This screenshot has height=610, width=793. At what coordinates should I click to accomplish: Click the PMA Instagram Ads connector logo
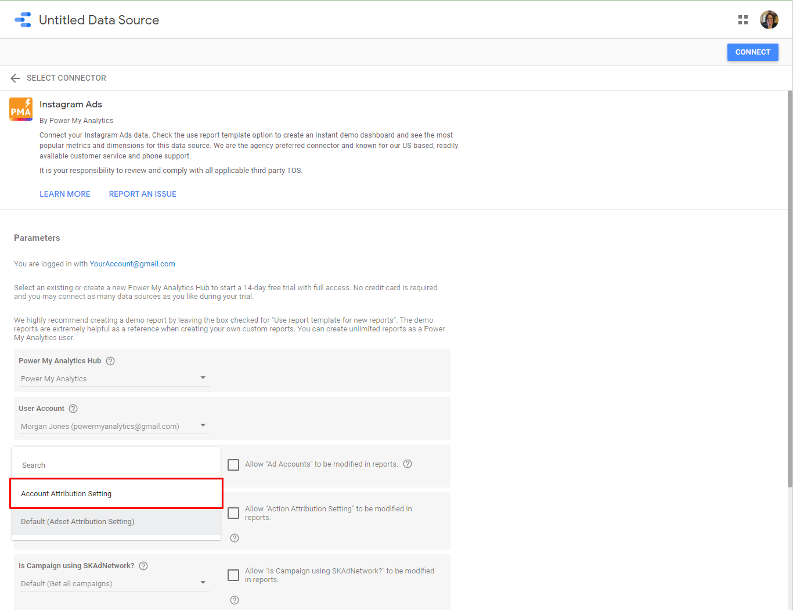(21, 109)
